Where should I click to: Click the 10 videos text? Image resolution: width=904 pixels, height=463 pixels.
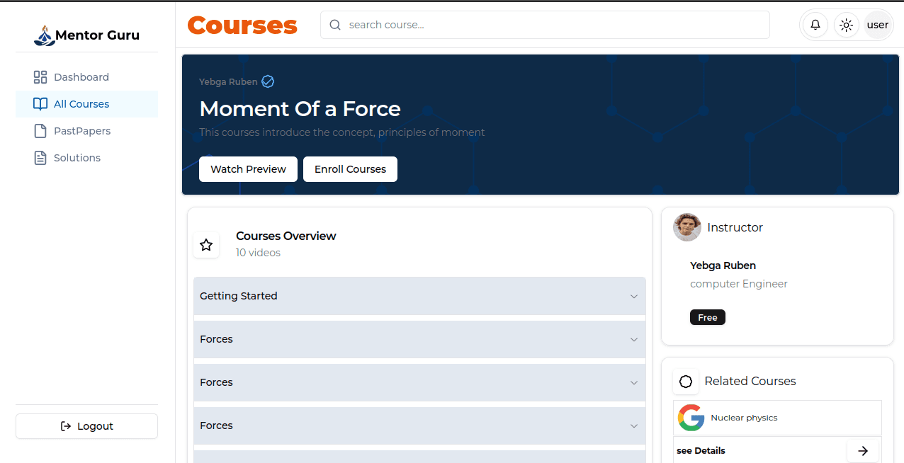258,253
